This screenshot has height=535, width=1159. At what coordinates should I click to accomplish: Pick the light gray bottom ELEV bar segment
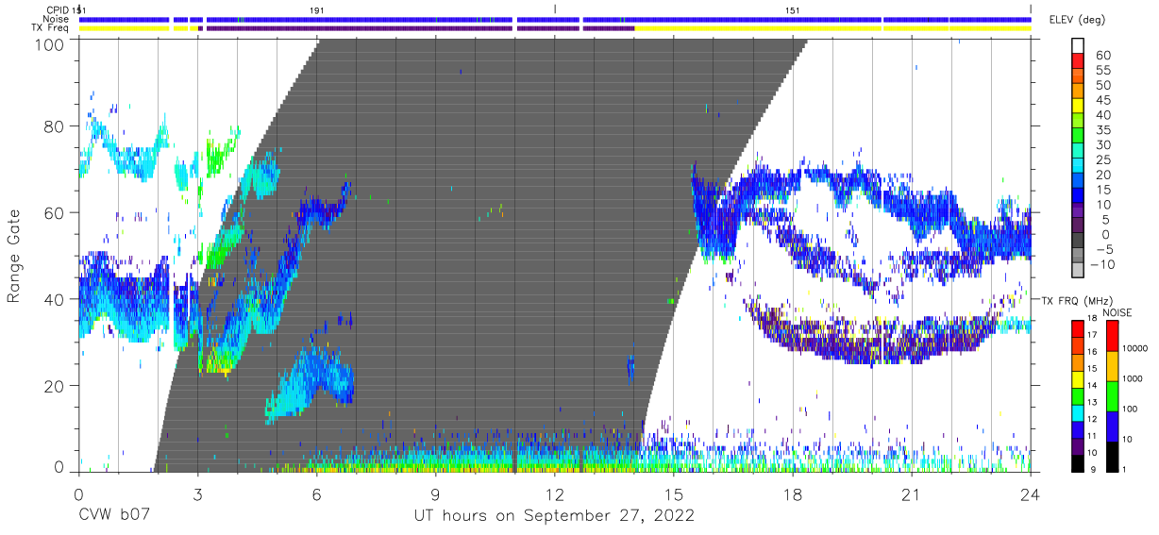(x=1079, y=272)
